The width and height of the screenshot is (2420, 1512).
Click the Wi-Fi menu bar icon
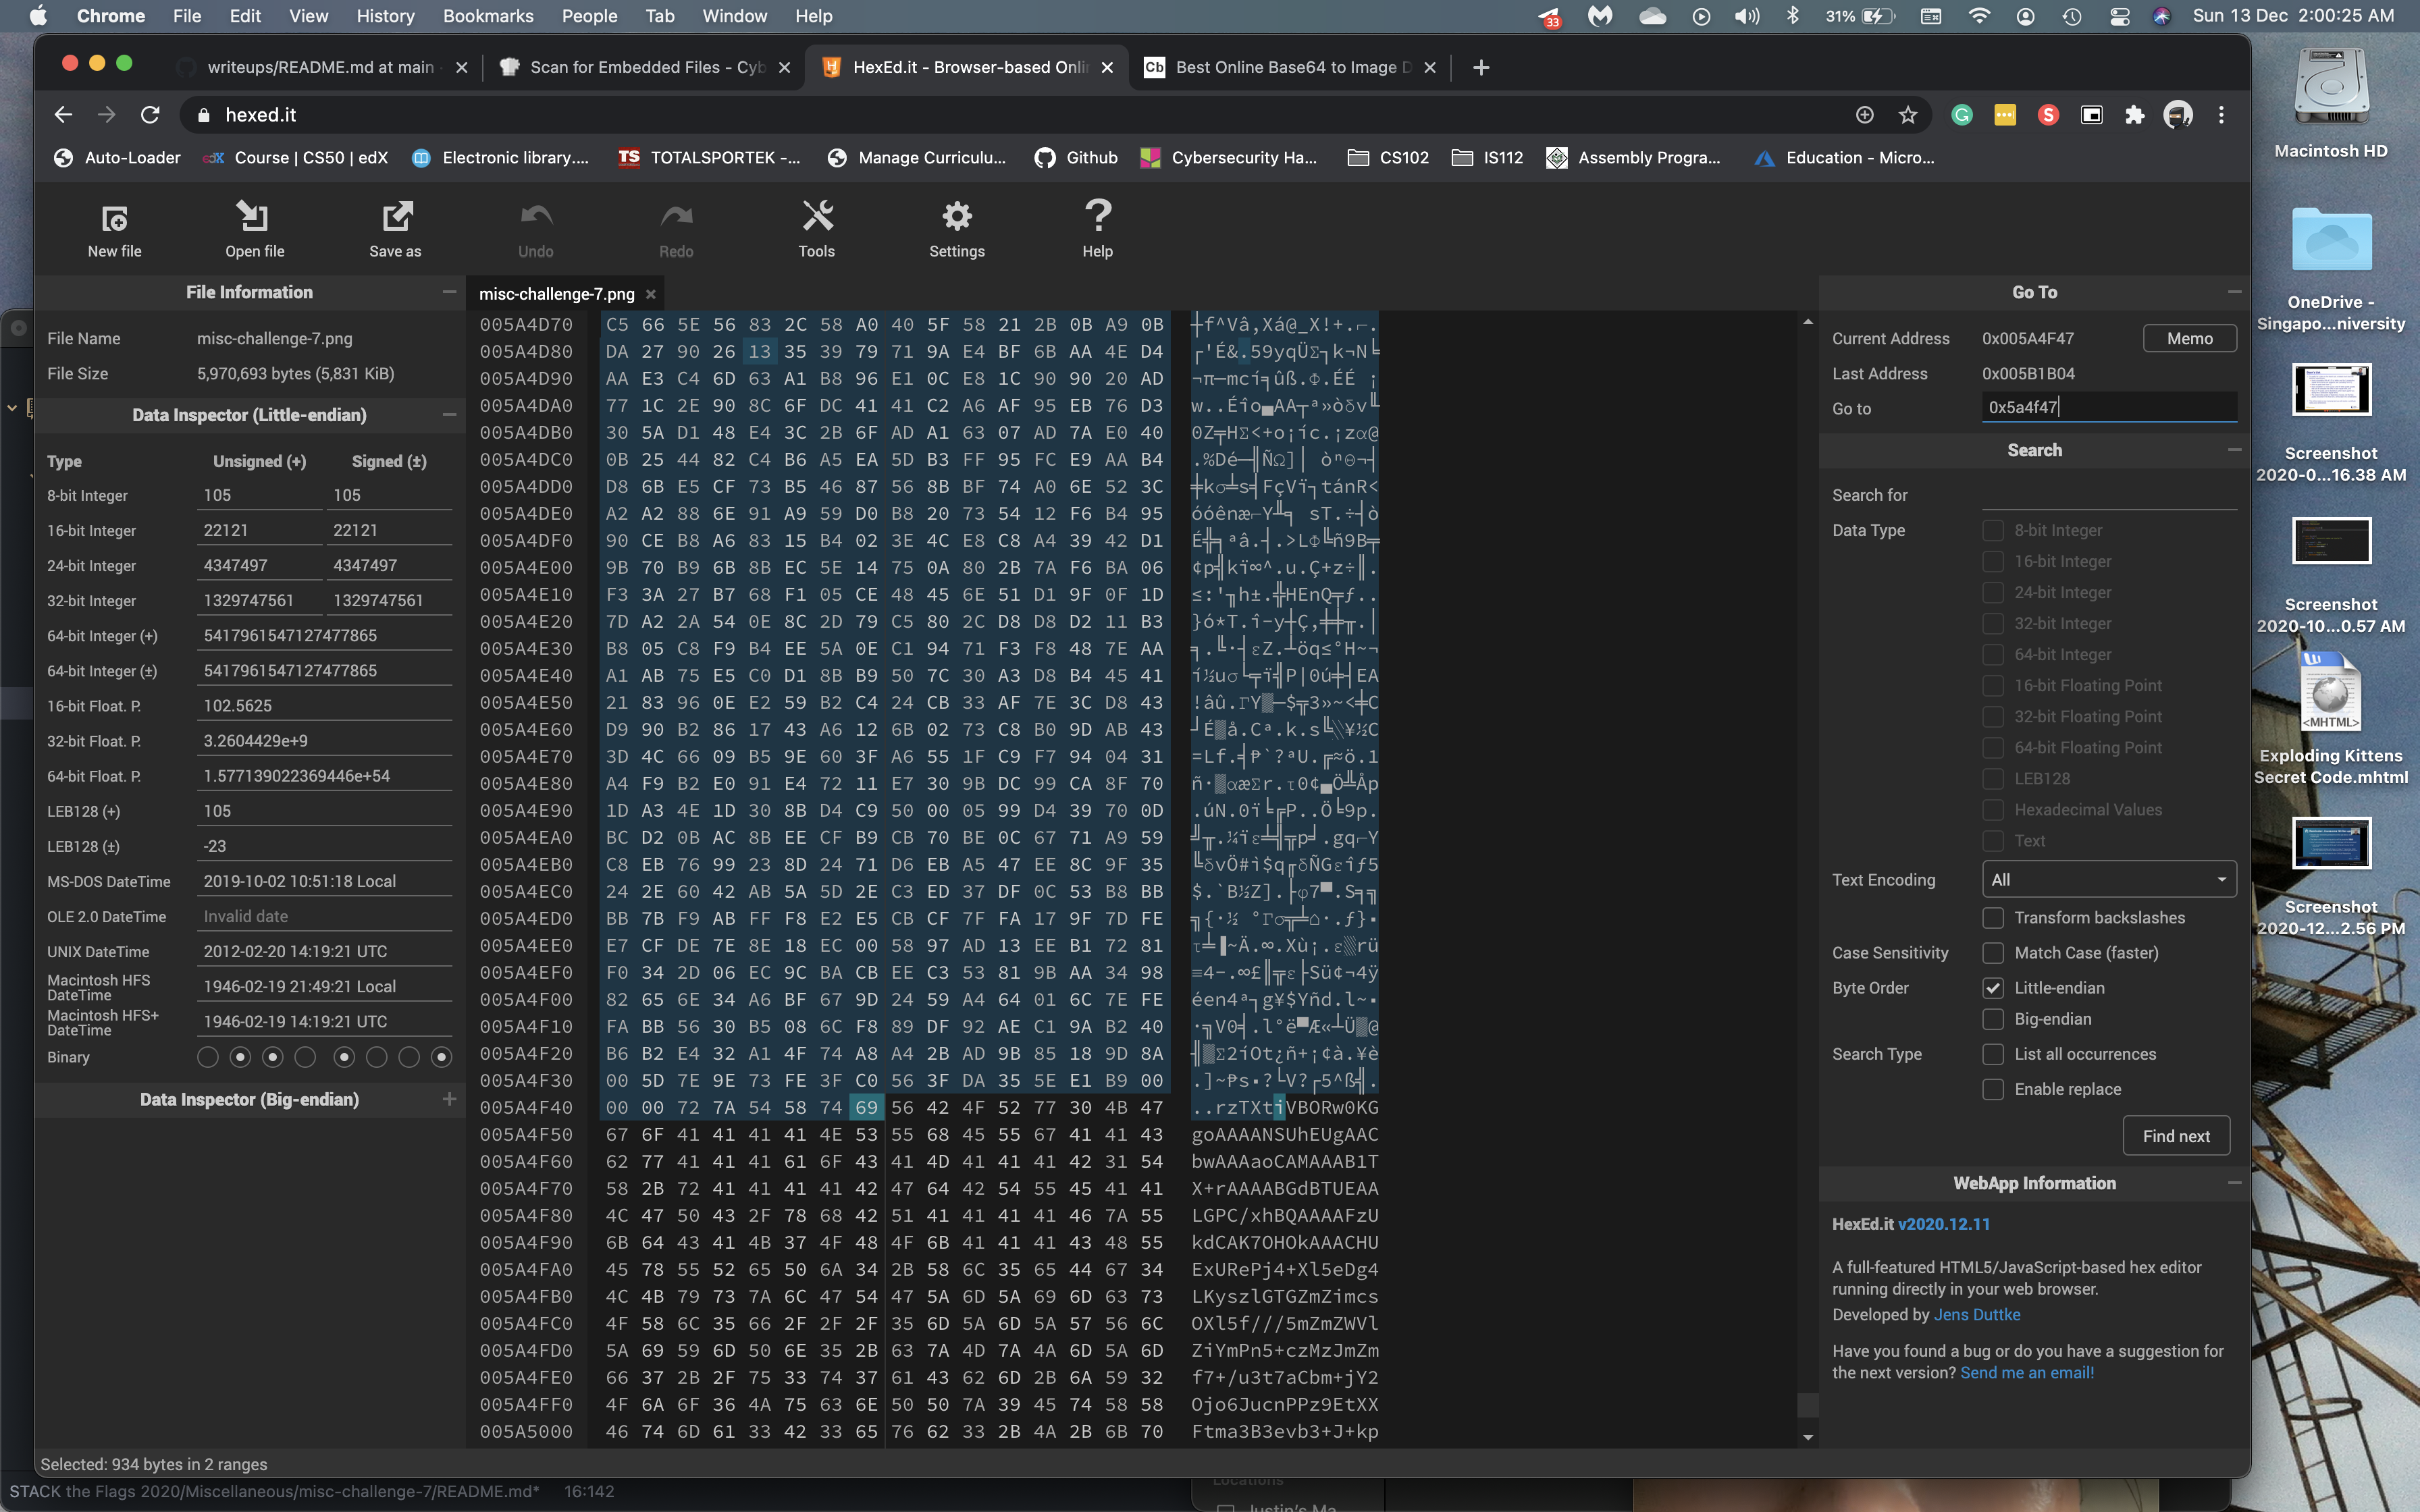tap(1978, 16)
